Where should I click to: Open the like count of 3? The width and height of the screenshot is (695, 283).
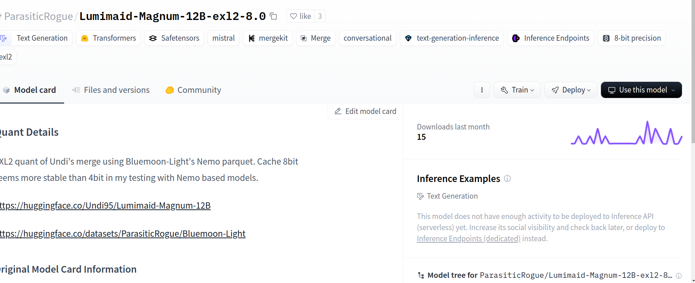[x=320, y=16]
